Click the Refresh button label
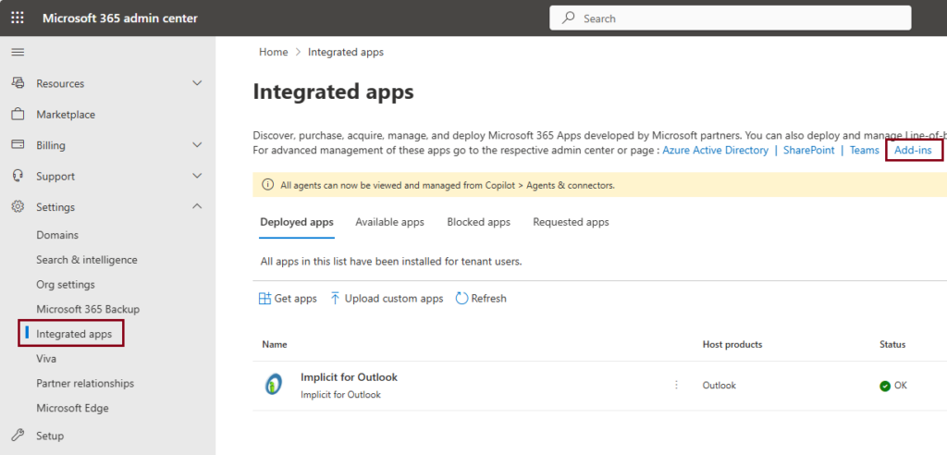Screen dimensions: 947x455 [488, 299]
